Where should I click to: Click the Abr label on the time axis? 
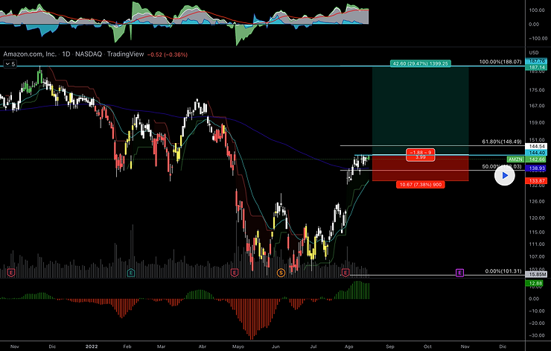(x=202, y=347)
